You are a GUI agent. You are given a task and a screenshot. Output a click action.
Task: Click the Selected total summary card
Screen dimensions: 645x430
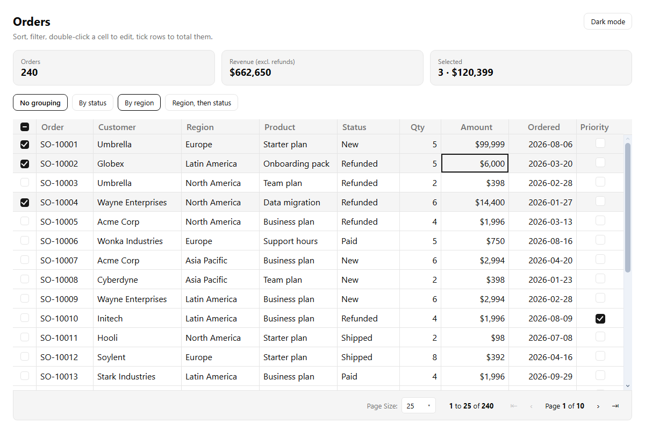point(531,68)
